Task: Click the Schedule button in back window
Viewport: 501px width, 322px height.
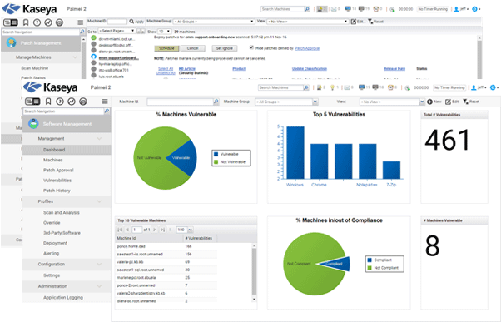Action: pos(166,48)
